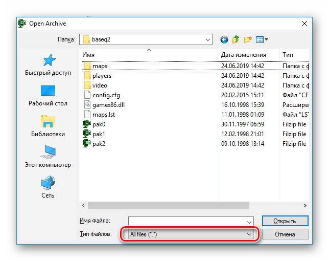Open Сеть in sidebar
Image resolution: width=329 pixels, height=261 pixels.
[x=48, y=187]
